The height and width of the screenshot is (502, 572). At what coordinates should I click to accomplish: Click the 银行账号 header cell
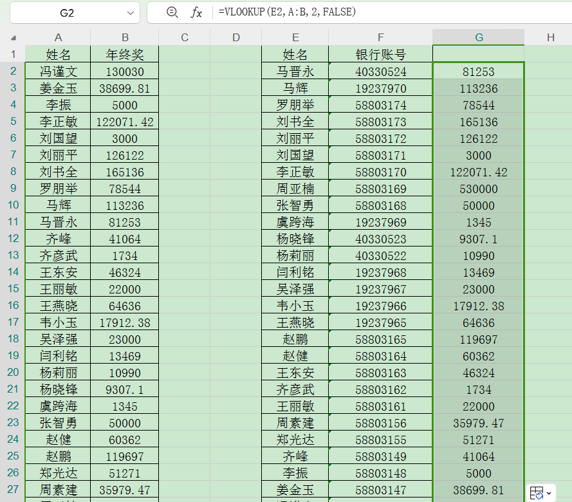tap(380, 54)
